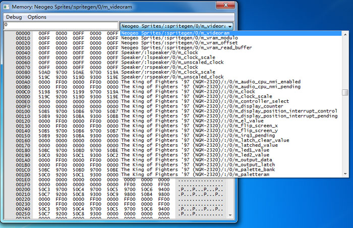The width and height of the screenshot is (353, 228).
Task: Select m_display_position_interrupt_control entry
Action: tap(231, 111)
